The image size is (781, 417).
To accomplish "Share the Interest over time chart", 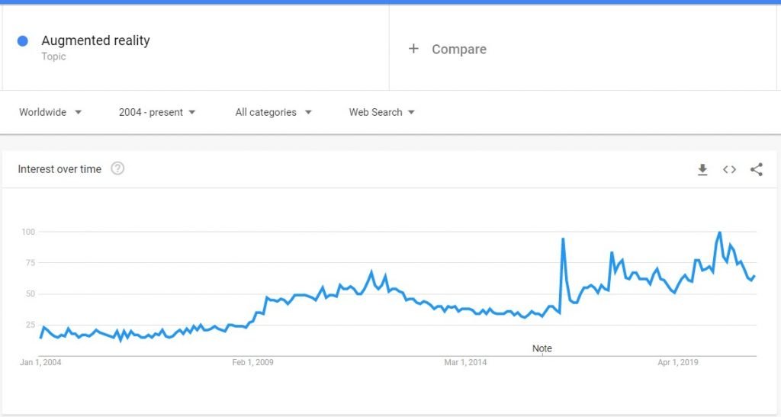I will coord(756,170).
